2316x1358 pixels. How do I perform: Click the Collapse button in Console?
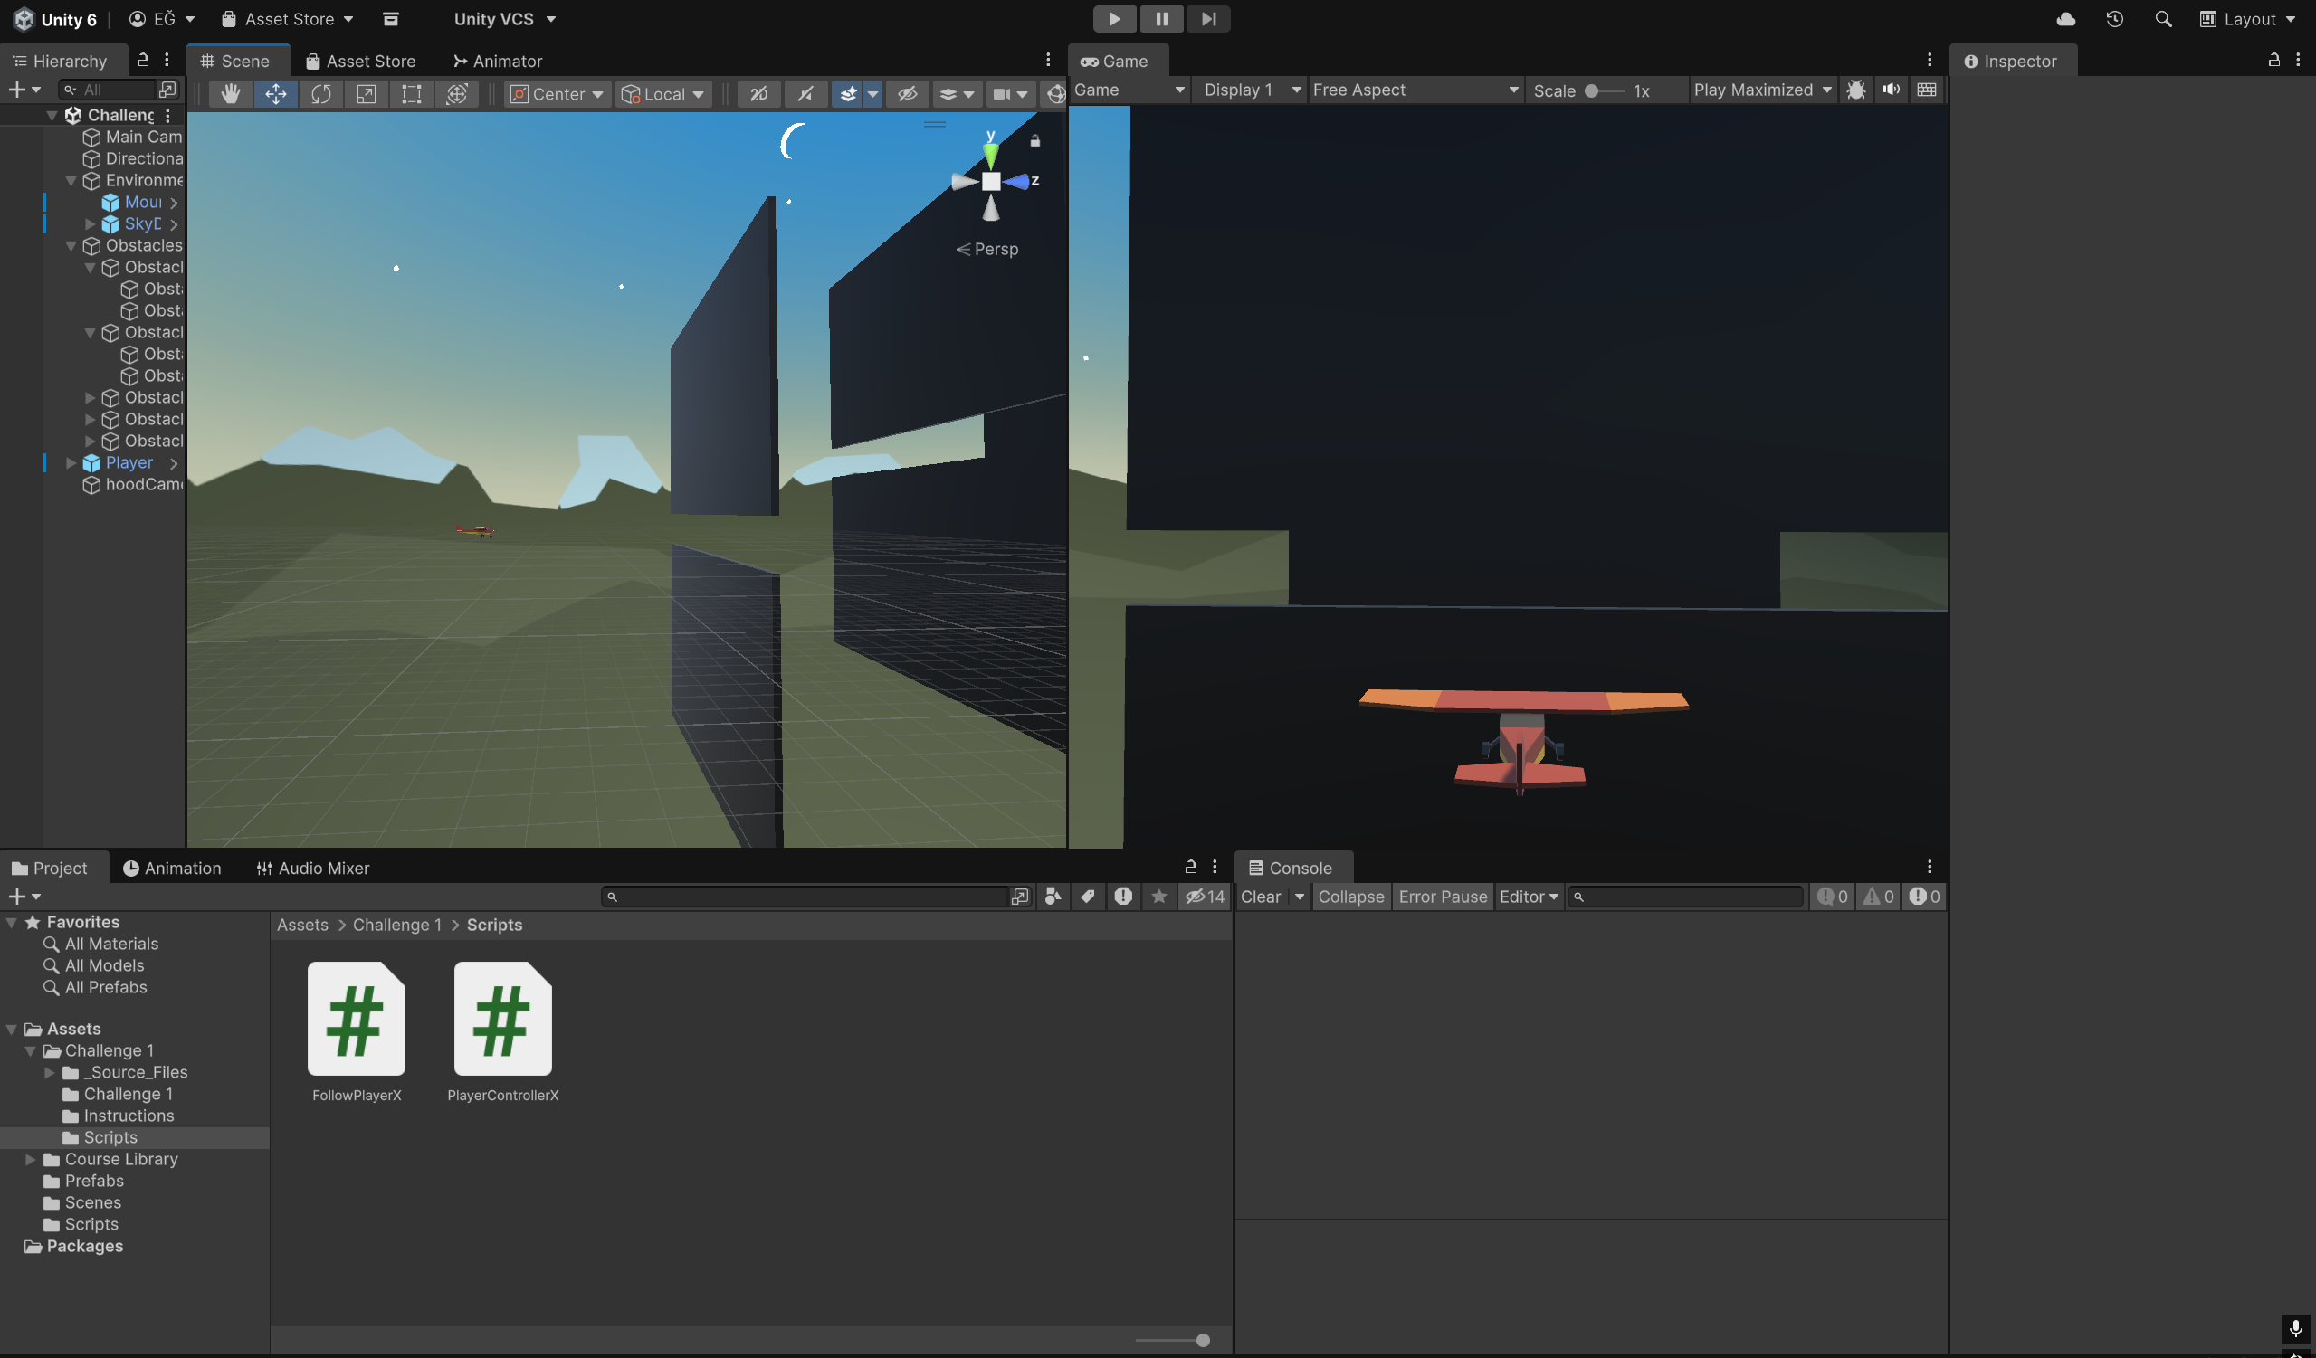1350,897
